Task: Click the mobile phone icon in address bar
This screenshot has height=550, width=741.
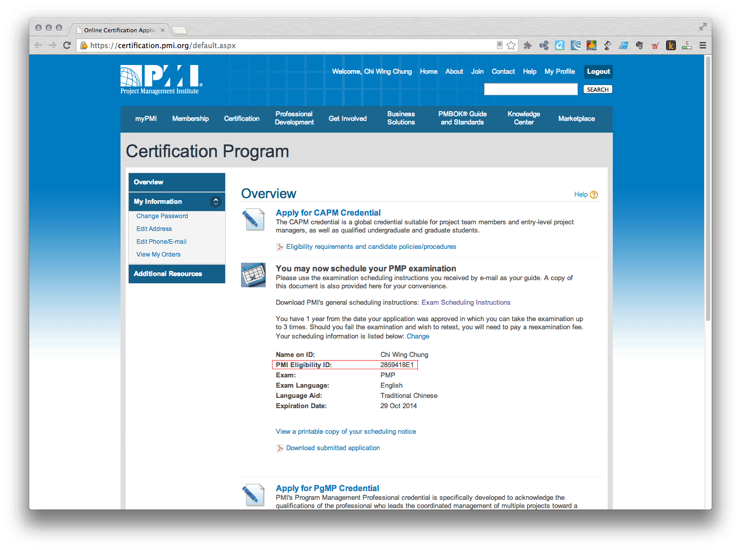Action: 499,45
